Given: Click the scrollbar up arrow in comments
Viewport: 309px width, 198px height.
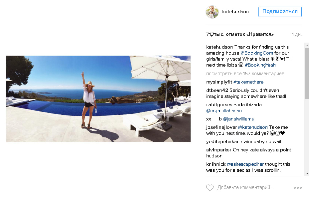Looking at the screenshot, I should [x=307, y=45].
